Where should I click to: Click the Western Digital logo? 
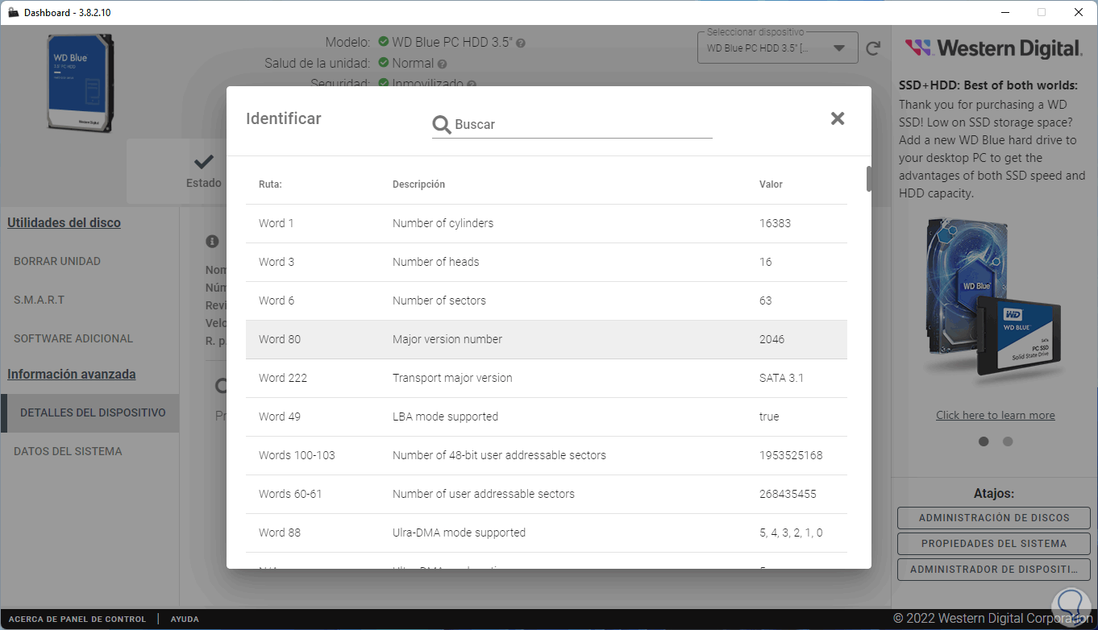[x=993, y=48]
